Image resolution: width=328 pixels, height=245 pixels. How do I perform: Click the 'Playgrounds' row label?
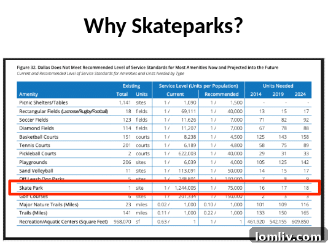coord(33,163)
